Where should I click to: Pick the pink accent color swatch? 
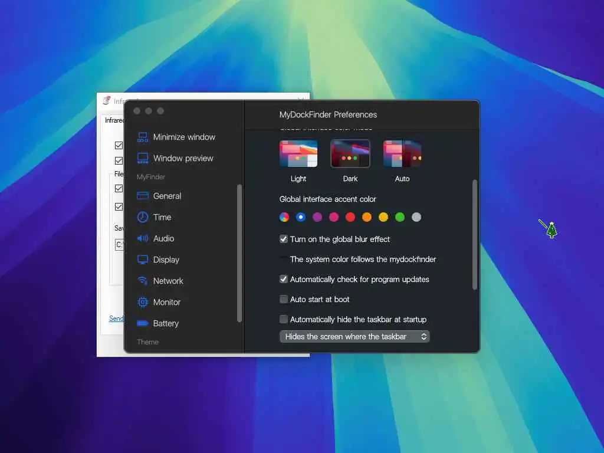pyautogui.click(x=334, y=217)
